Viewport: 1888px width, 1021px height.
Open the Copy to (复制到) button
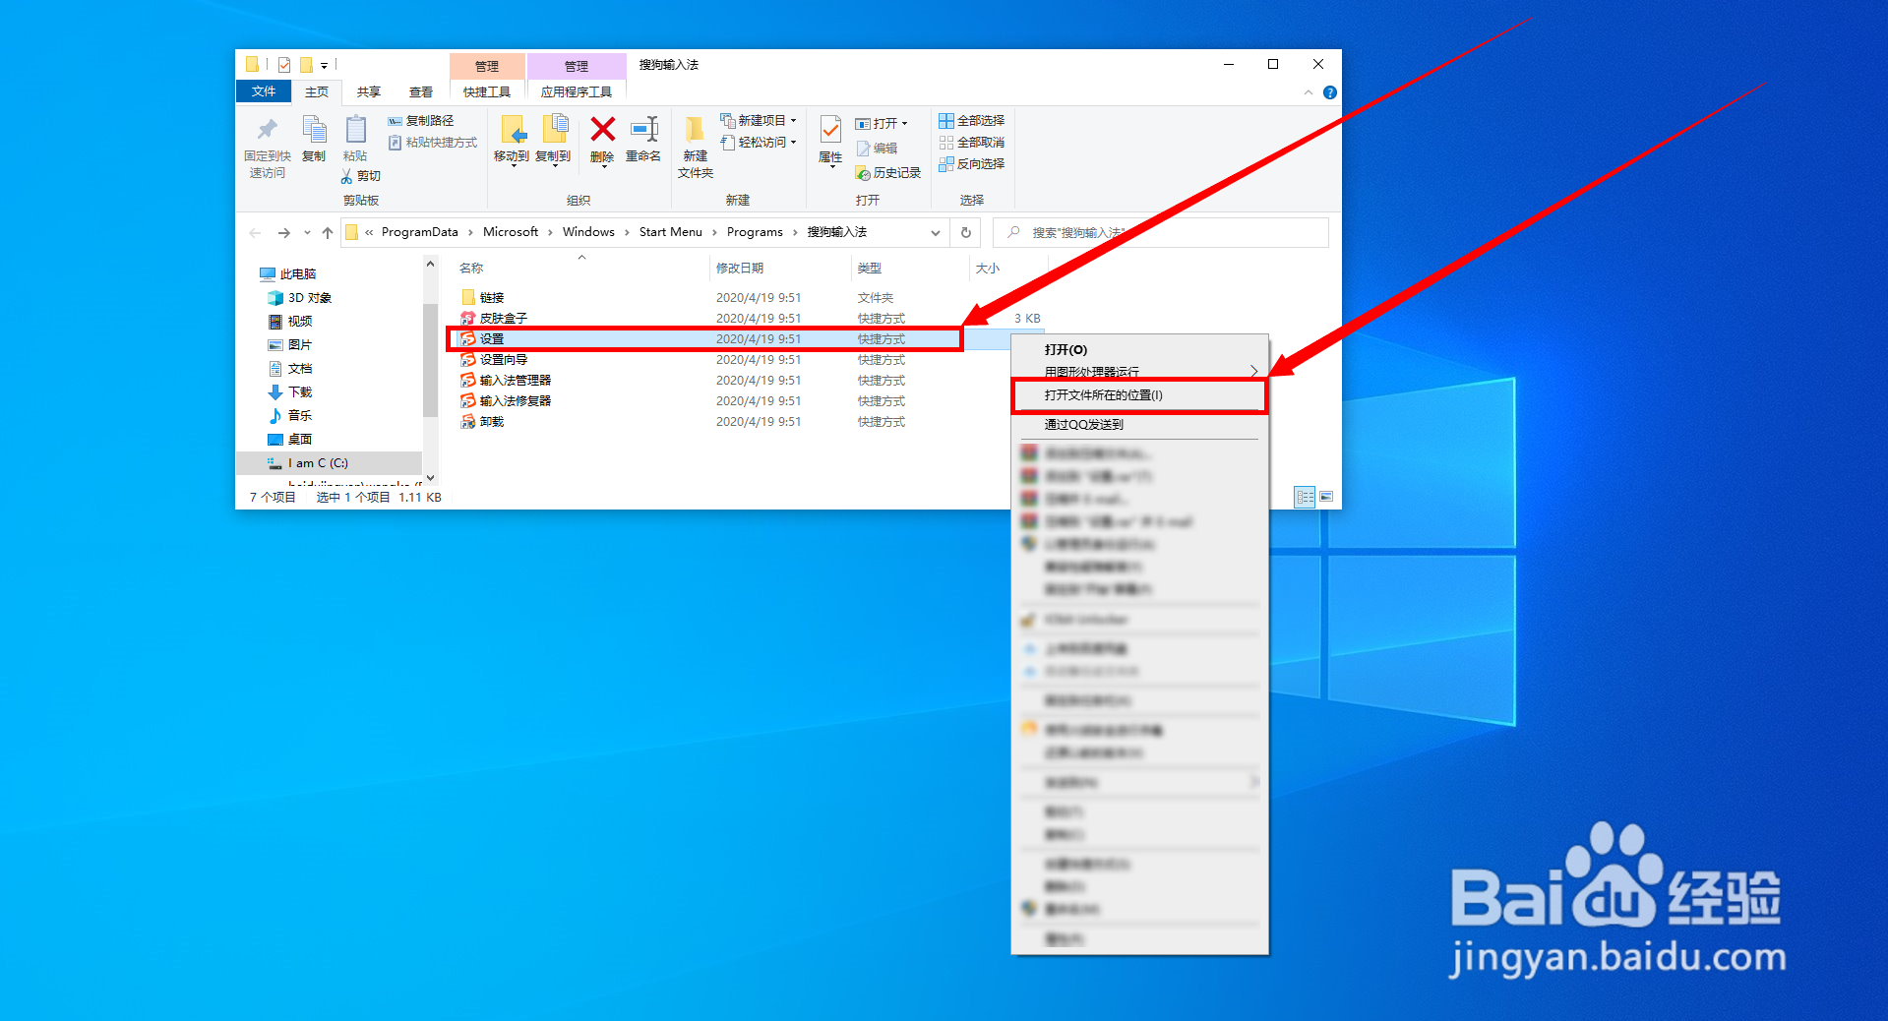pos(553,140)
